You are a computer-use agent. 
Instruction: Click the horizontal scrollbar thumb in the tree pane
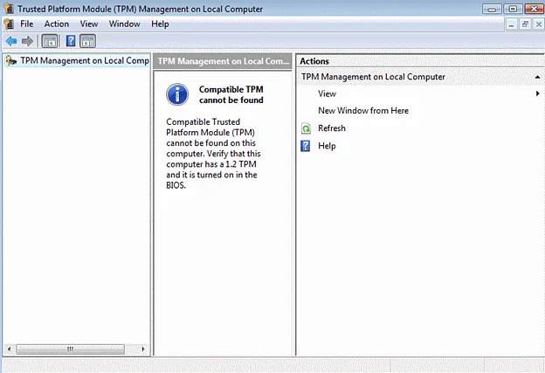tap(70, 349)
